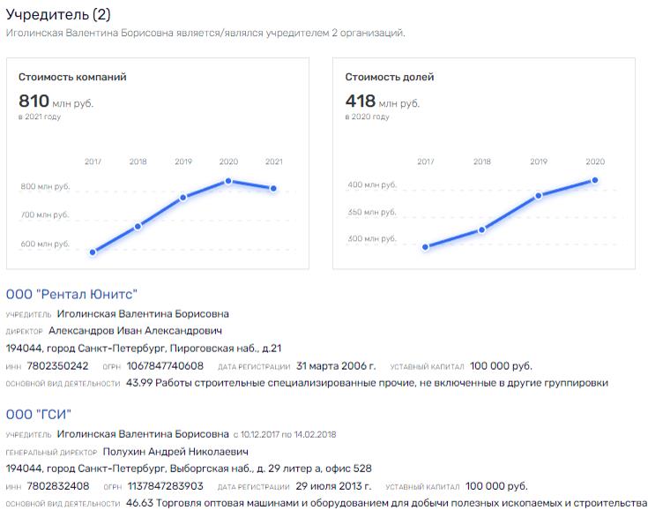Select the 2017 point on share value chart
648x518 pixels.
tap(426, 247)
